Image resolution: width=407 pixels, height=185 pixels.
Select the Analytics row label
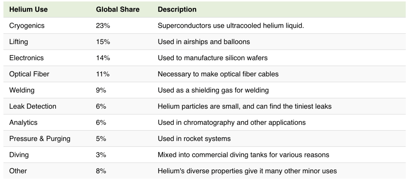point(23,122)
